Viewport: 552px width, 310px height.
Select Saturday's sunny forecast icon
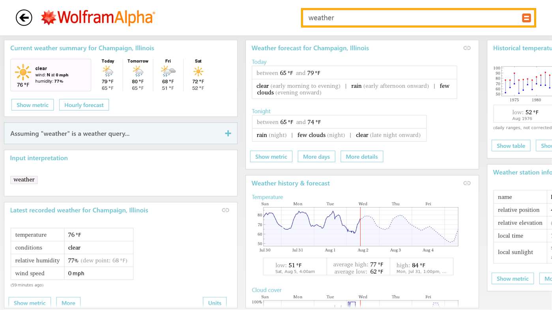(x=198, y=71)
